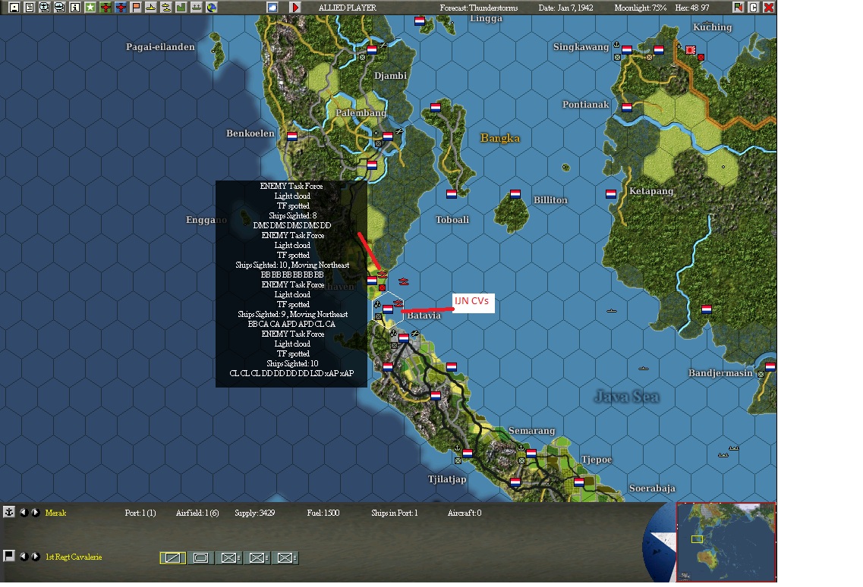Click the 'Aircraft: 0' text

click(x=465, y=513)
